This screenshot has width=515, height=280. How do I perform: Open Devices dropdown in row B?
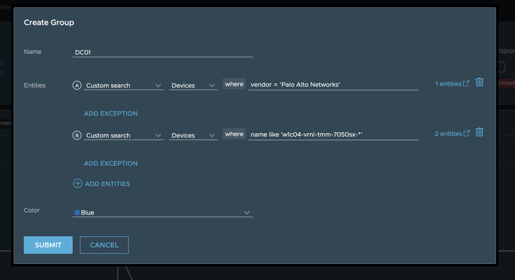click(x=193, y=135)
